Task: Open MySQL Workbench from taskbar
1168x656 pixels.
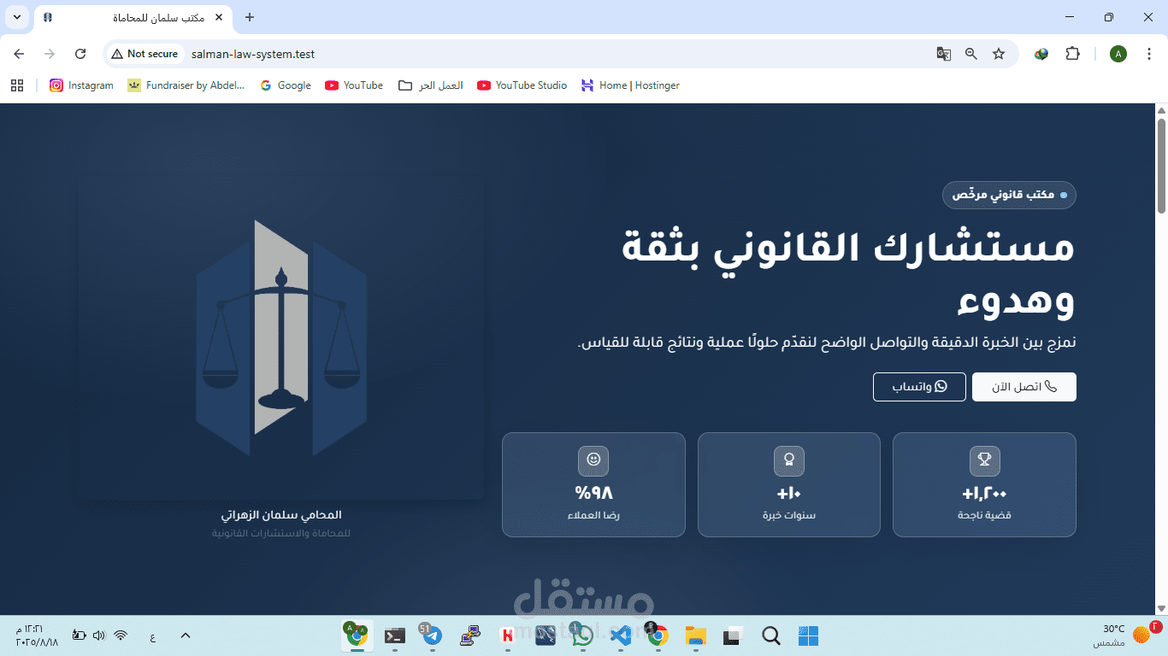Action: point(546,635)
